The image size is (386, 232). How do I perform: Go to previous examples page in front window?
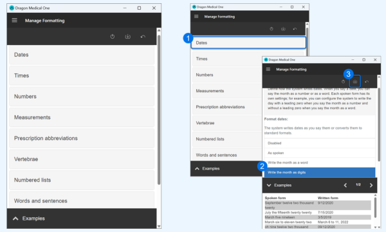[x=345, y=185]
